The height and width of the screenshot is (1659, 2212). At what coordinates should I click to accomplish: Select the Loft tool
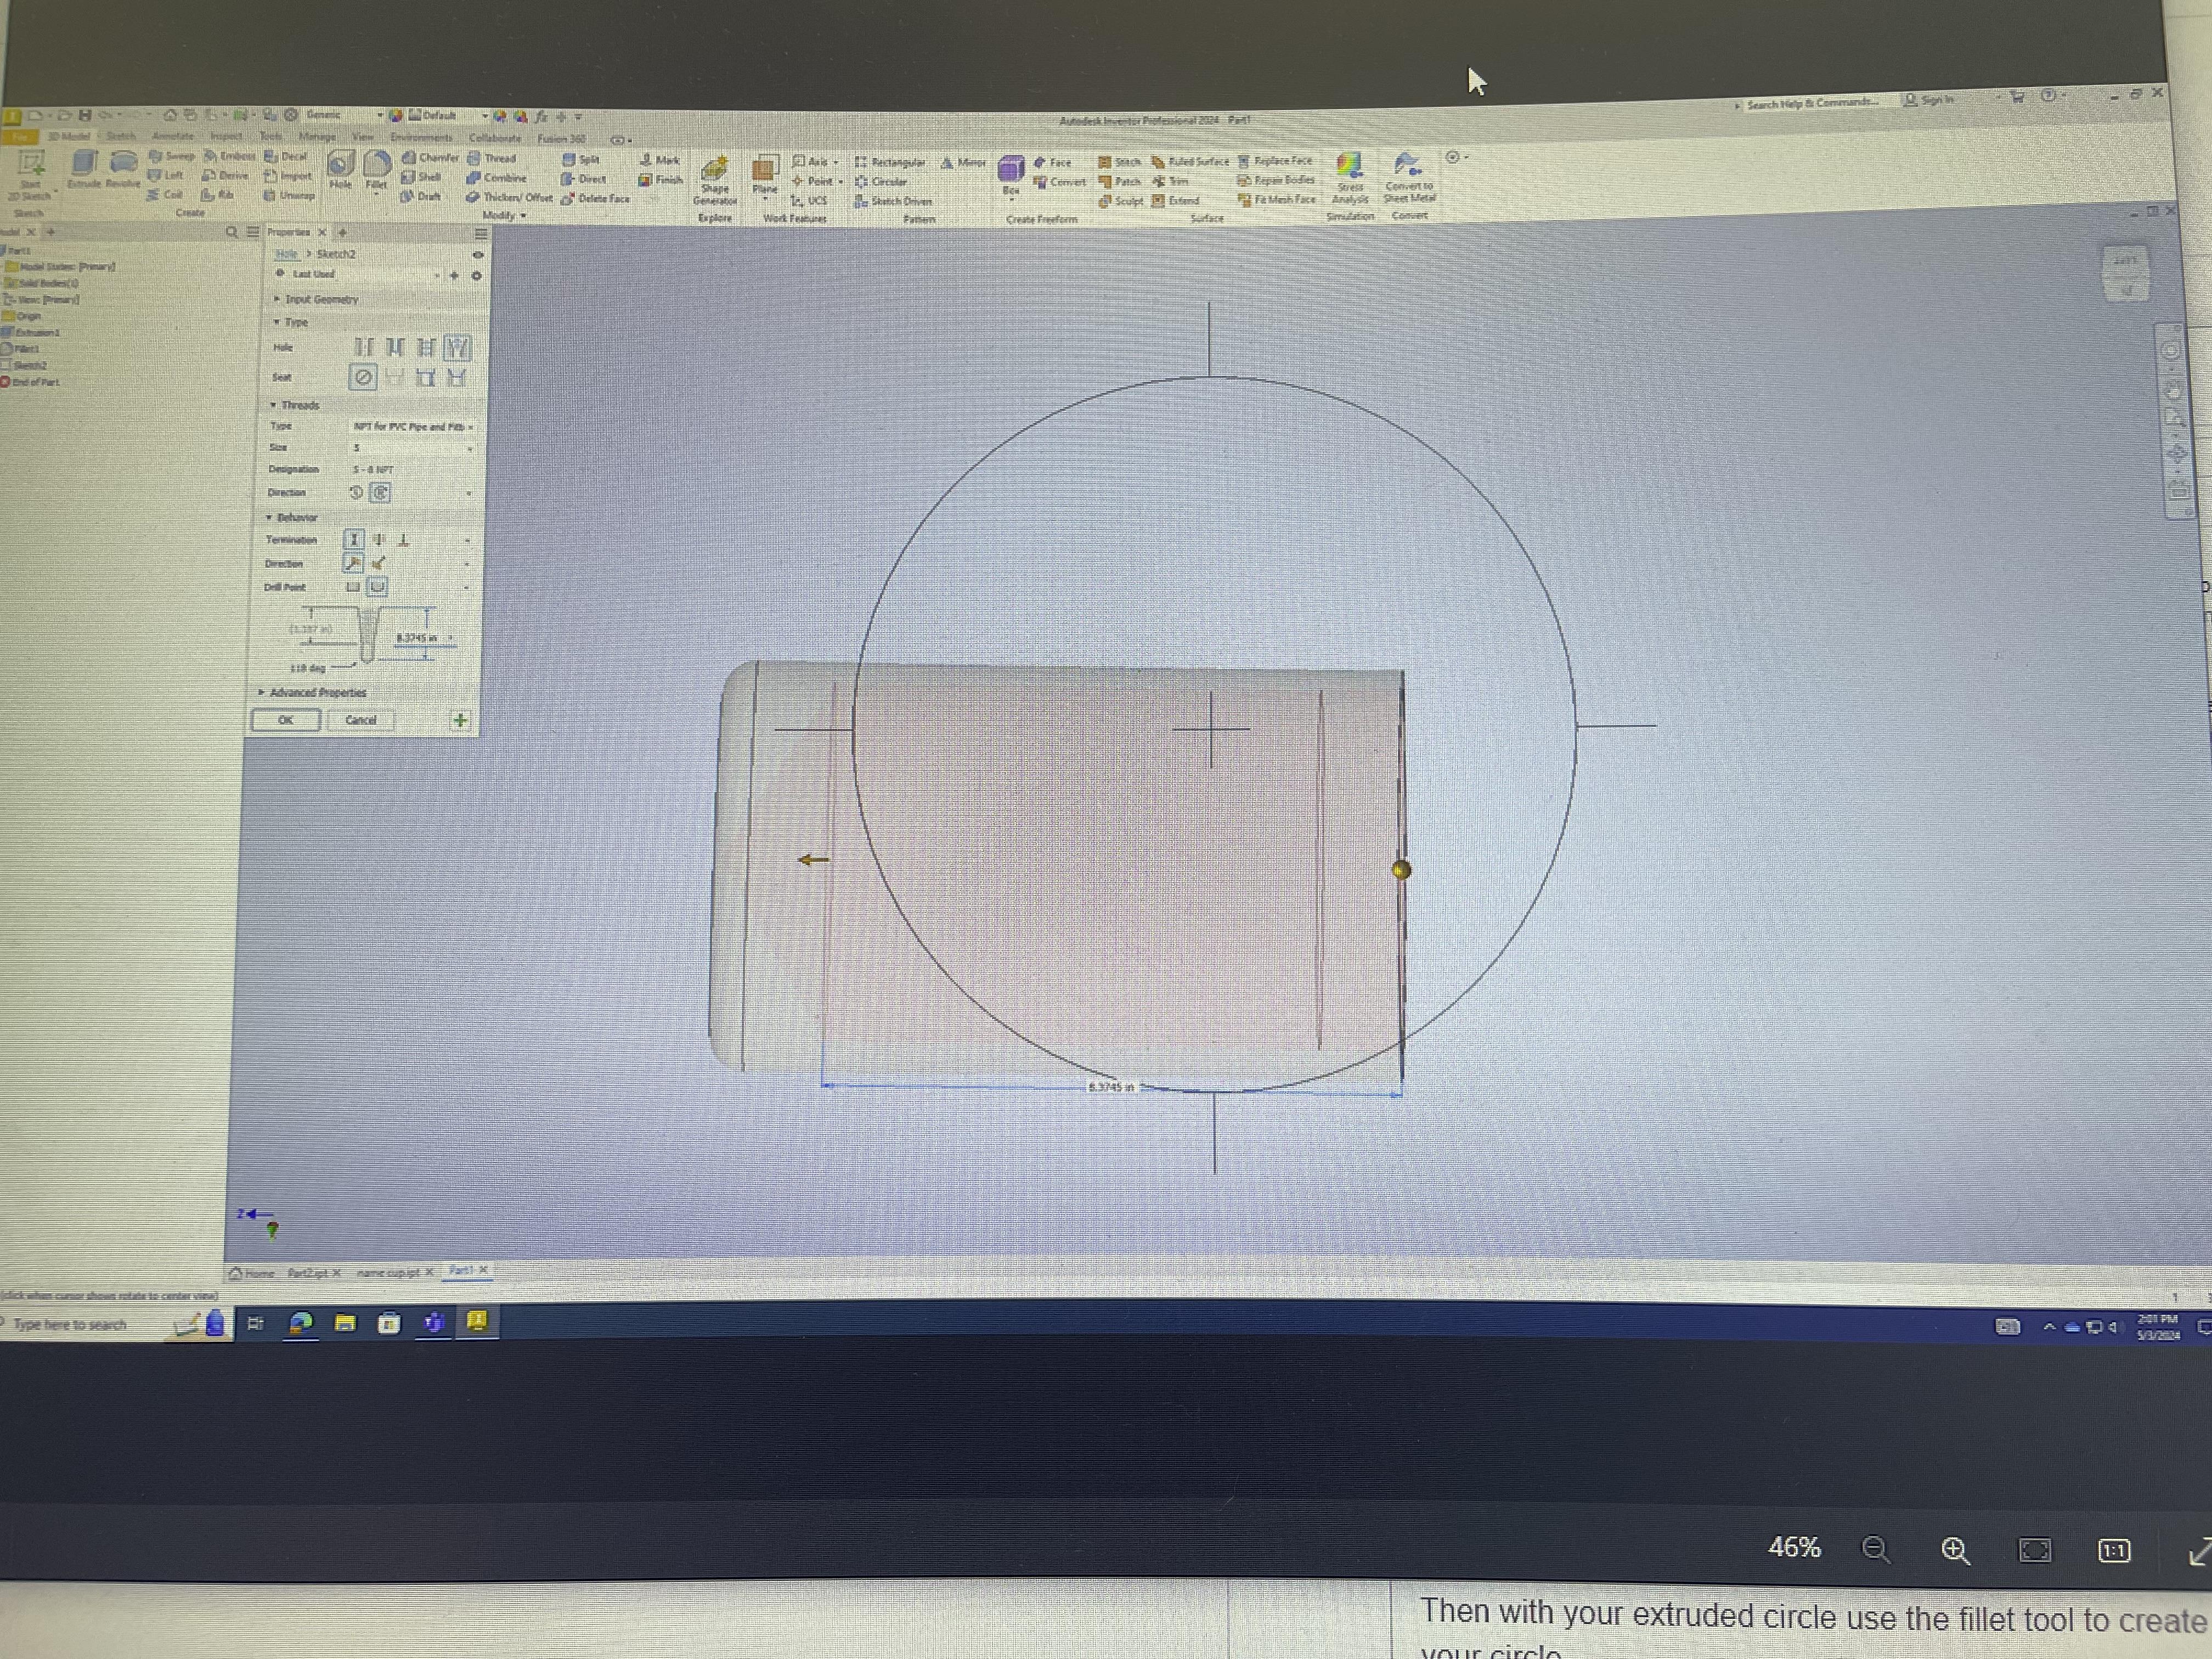pyautogui.click(x=166, y=175)
